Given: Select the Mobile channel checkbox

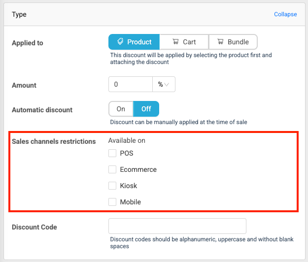Looking at the screenshot, I should tap(112, 202).
